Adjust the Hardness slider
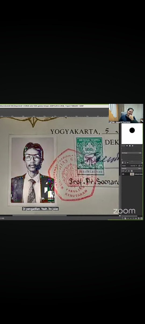Screen dimensions: 145x324 (x=131, y=153)
